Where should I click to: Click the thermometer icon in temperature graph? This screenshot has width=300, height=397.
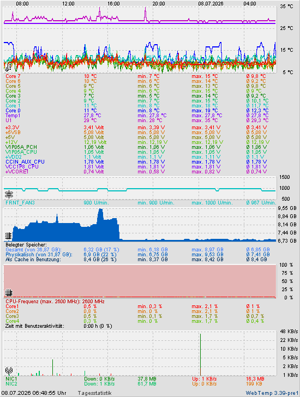(8, 68)
